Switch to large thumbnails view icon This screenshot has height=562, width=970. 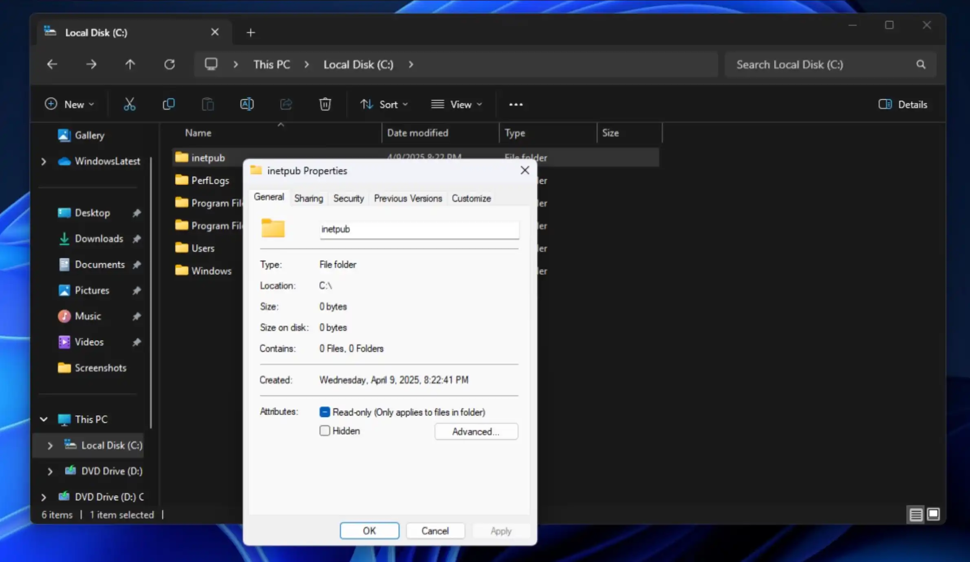click(x=933, y=514)
